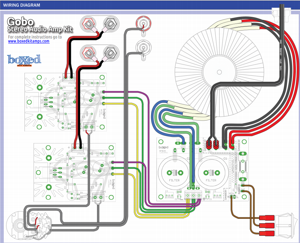Select the bottom red spade connector on the switch
This screenshot has width=300, height=243.
pyautogui.click(x=267, y=233)
